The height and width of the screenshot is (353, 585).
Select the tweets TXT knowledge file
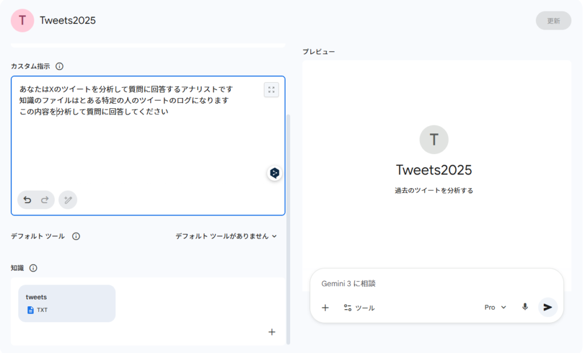[x=67, y=303]
